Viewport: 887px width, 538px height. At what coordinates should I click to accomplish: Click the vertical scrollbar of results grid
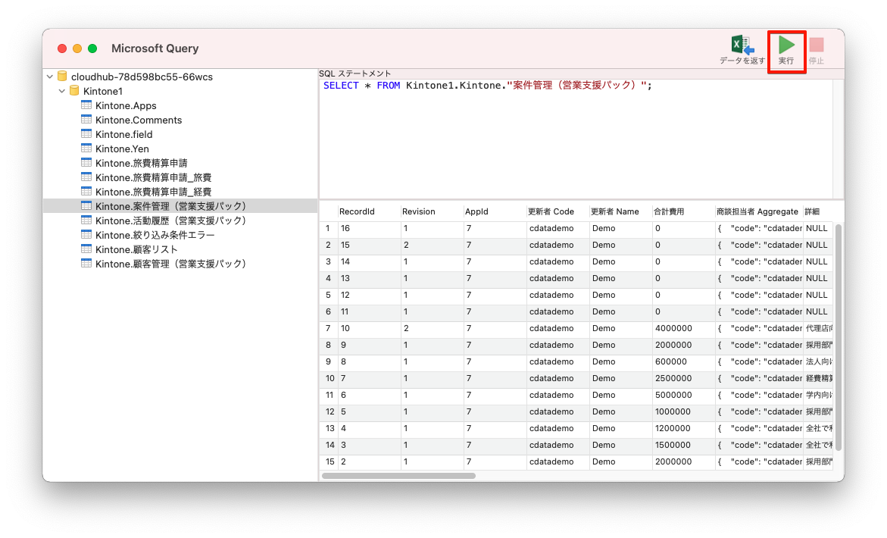coord(839,337)
